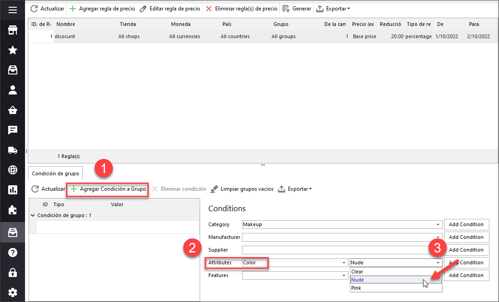Viewport: 499px width, 302px height.
Task: Click Agregar Condición a Grupo
Action: point(108,189)
